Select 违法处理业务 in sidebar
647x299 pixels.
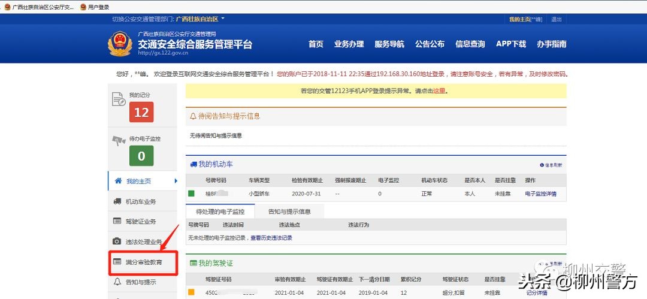[x=143, y=241]
